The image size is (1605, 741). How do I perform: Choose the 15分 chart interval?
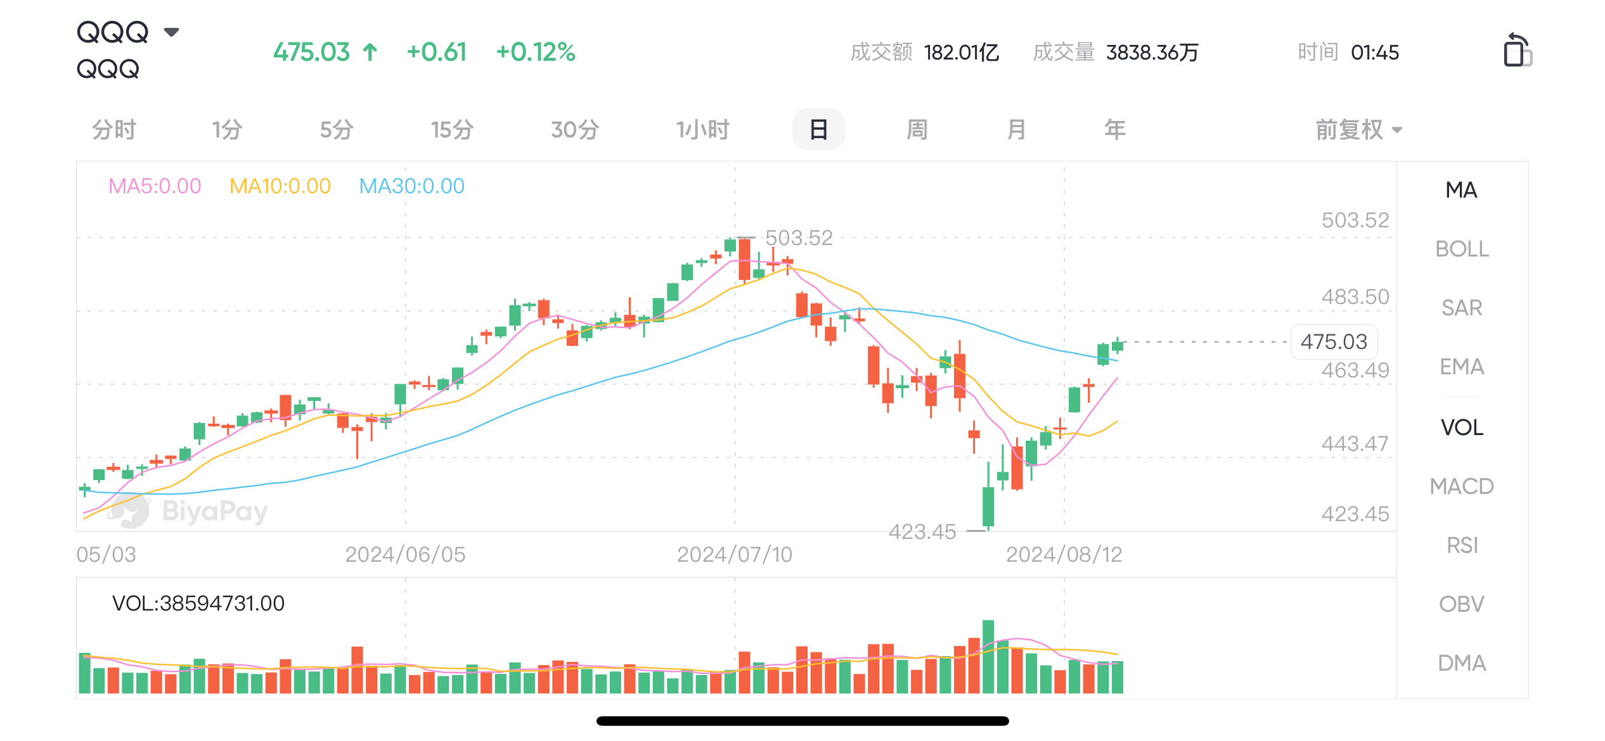pyautogui.click(x=452, y=130)
